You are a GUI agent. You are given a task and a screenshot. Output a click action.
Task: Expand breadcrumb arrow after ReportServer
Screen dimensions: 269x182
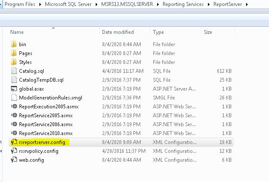coord(247,4)
